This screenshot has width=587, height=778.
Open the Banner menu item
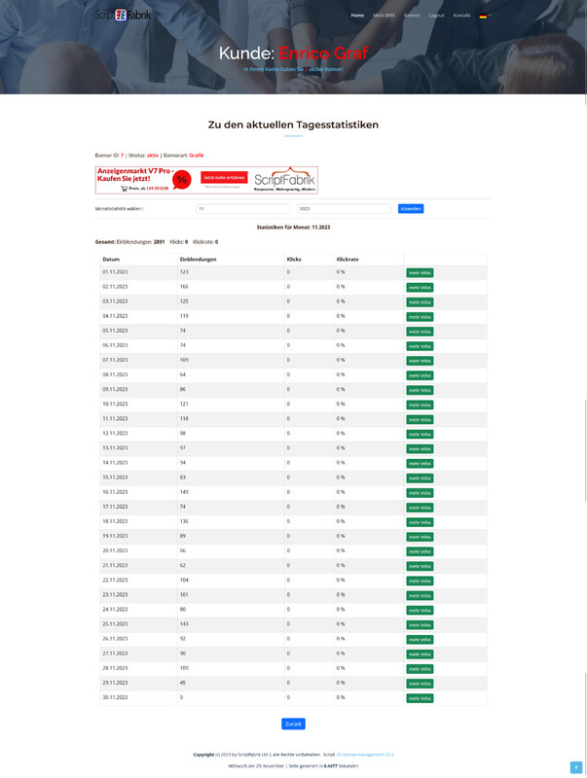(412, 16)
